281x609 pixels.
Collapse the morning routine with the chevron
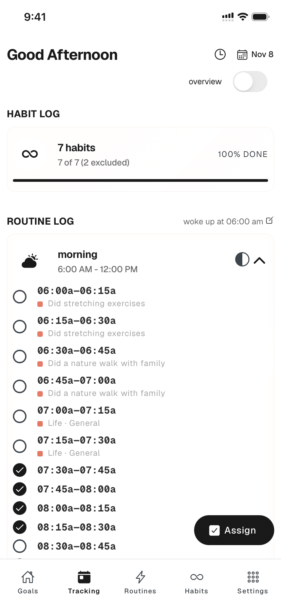coord(260,260)
